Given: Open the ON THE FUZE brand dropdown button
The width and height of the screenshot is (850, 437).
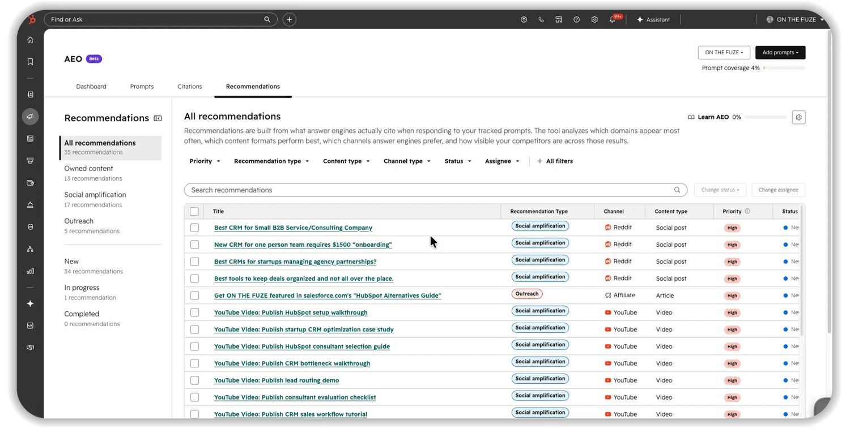Looking at the screenshot, I should click(724, 53).
